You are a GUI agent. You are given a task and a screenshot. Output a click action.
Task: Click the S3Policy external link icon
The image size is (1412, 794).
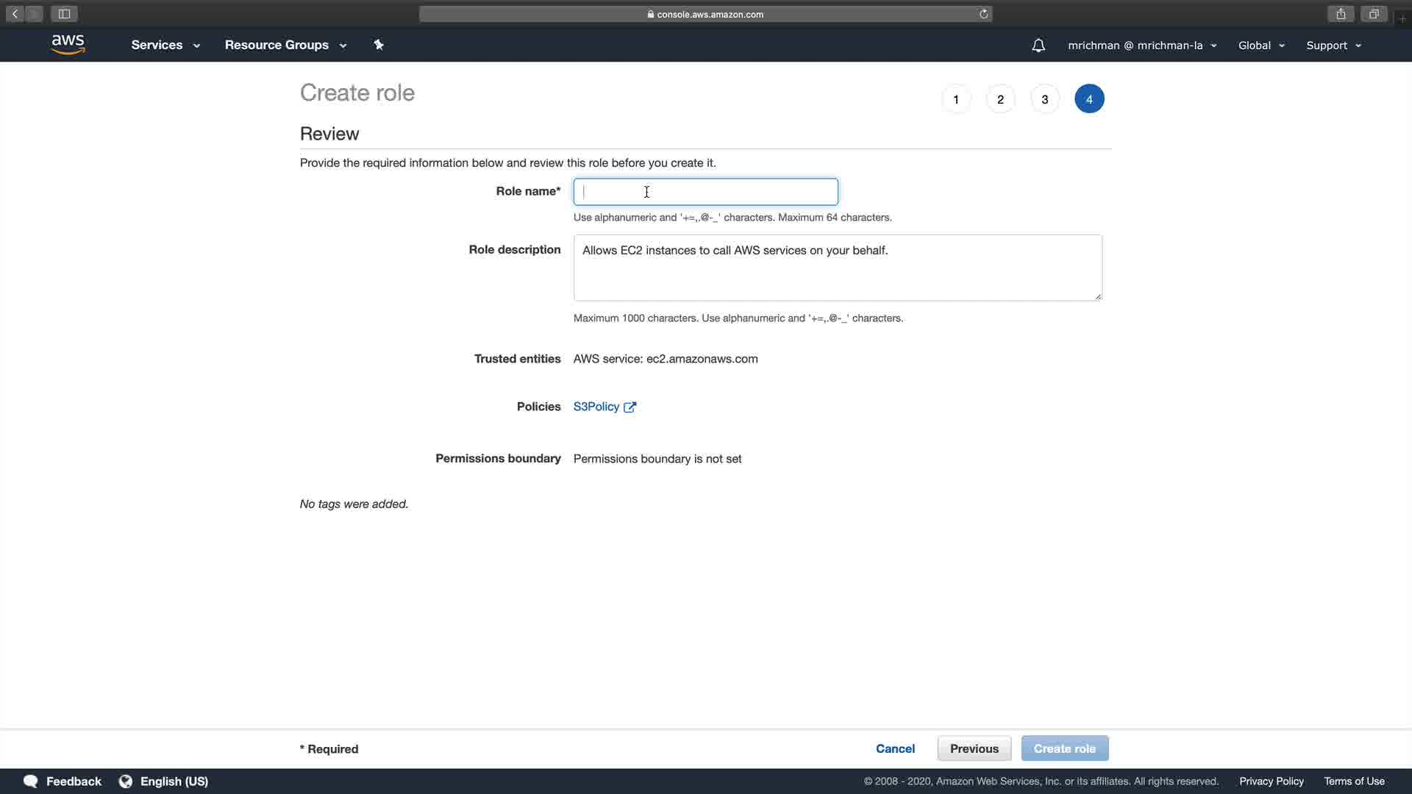click(630, 407)
